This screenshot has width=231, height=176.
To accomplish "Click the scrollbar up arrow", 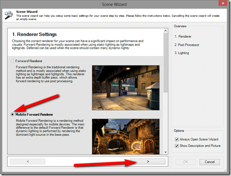I will click(165, 31).
